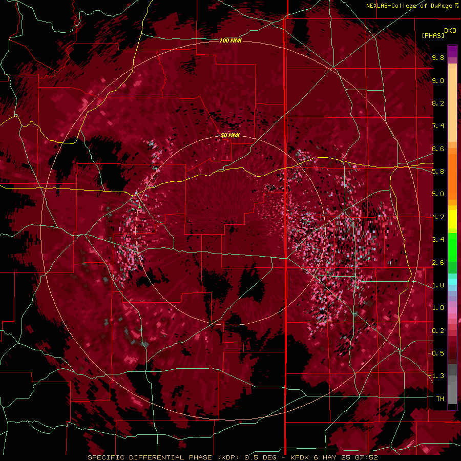Click the [PHAS] label above the color scale
Viewport: 461px width, 461px height.
pyautogui.click(x=433, y=35)
